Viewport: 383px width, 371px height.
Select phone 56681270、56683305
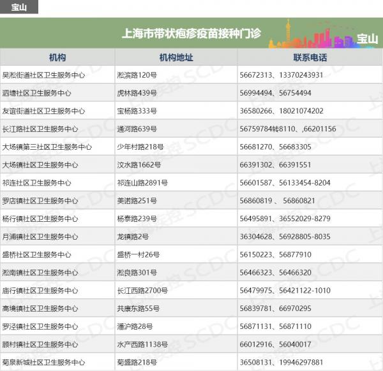[275, 147]
